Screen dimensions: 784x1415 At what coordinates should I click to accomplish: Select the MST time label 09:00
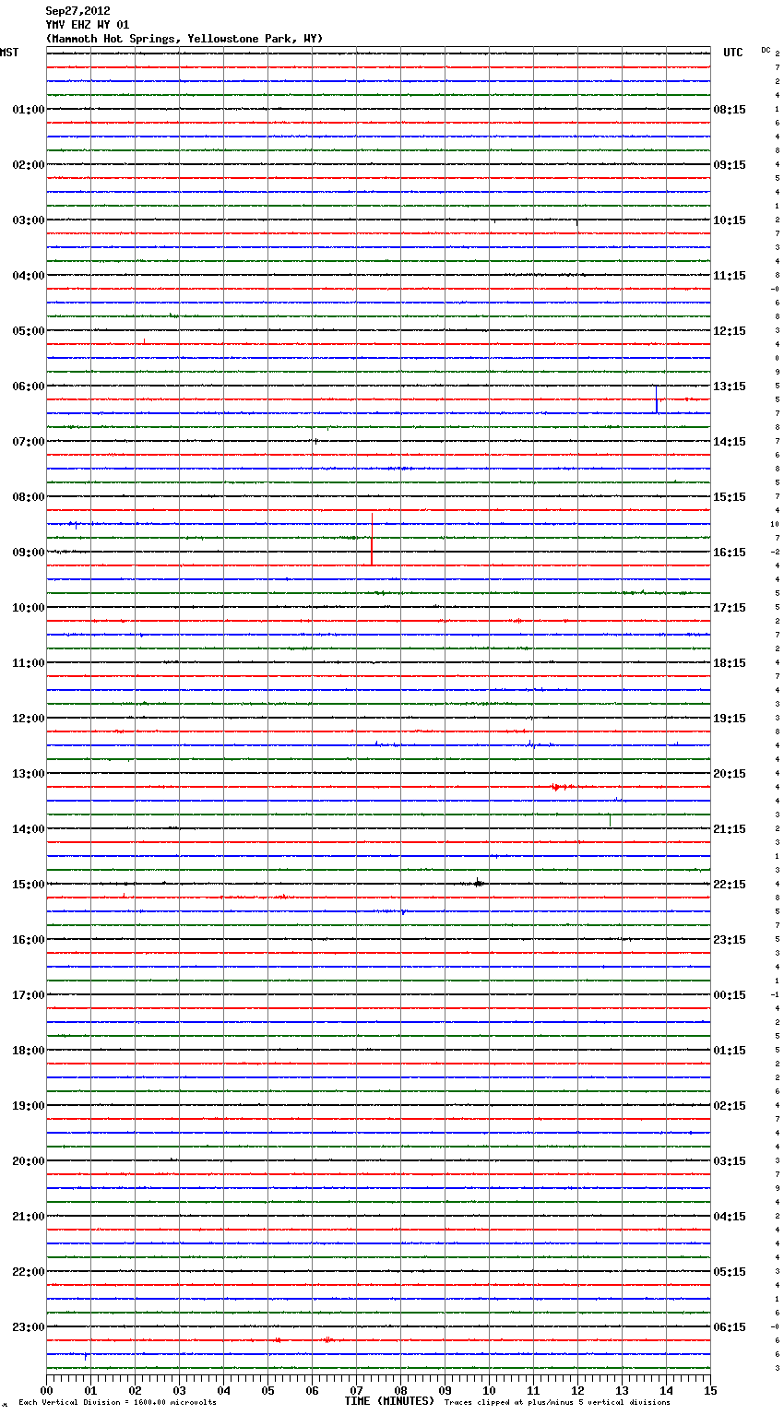pos(29,553)
